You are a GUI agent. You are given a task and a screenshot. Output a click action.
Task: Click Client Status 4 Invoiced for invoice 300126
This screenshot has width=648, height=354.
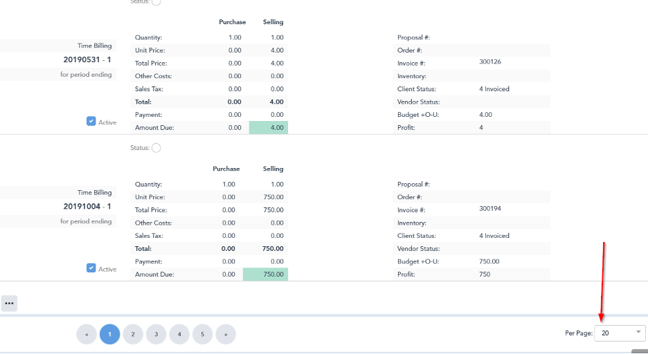[x=494, y=88]
